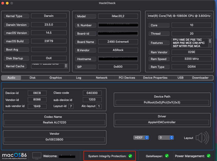Switch to the Disk tab
This screenshot has width=217, height=161.
32,78
